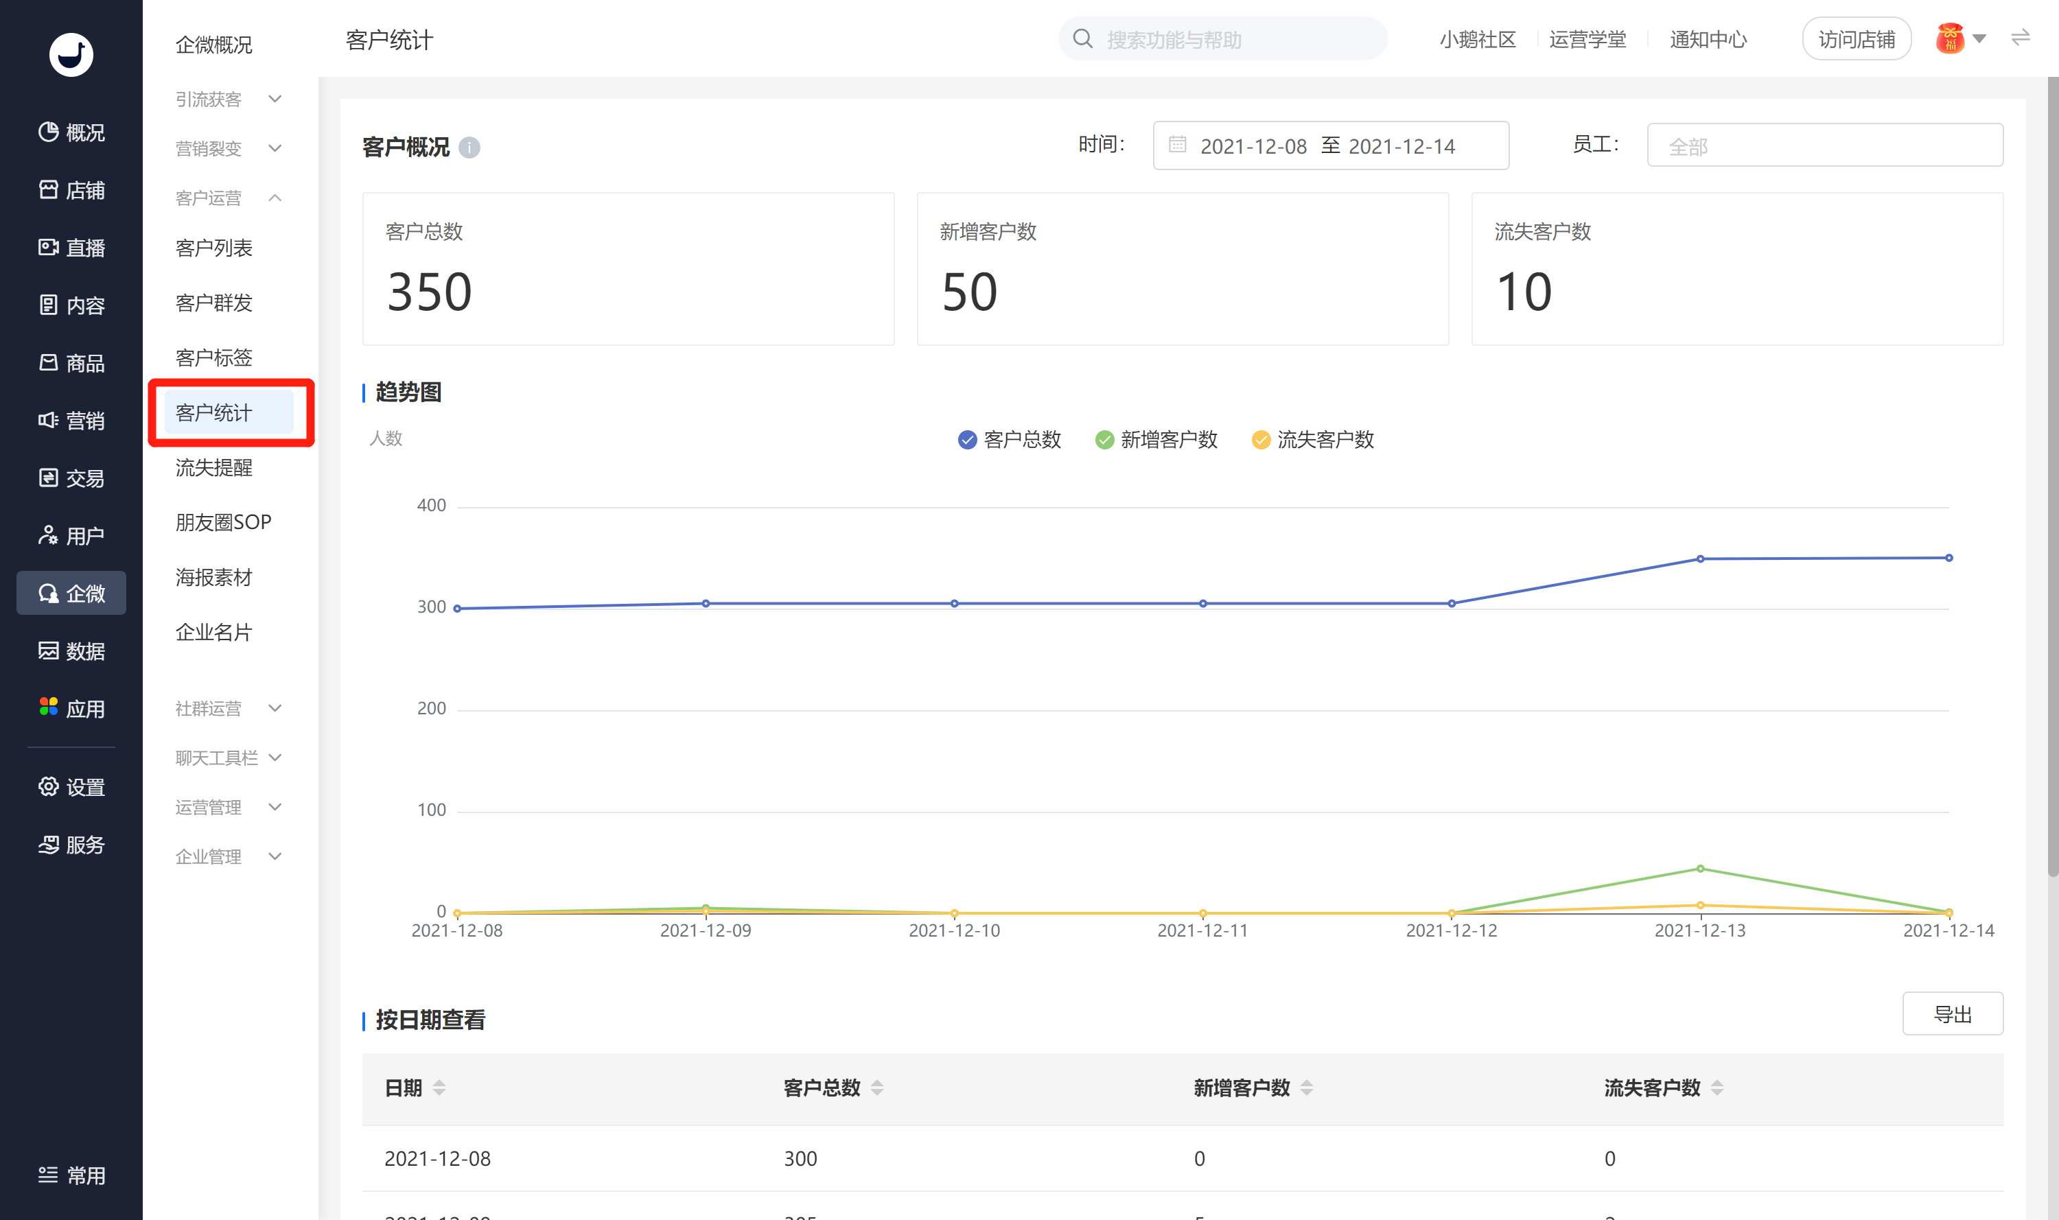The height and width of the screenshot is (1220, 2059).
Task: Open the 数据 section in the left sidebar
Action: tap(71, 651)
